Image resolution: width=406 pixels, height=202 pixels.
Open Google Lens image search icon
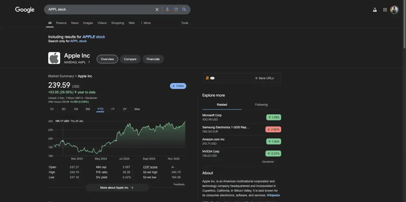[x=176, y=9]
